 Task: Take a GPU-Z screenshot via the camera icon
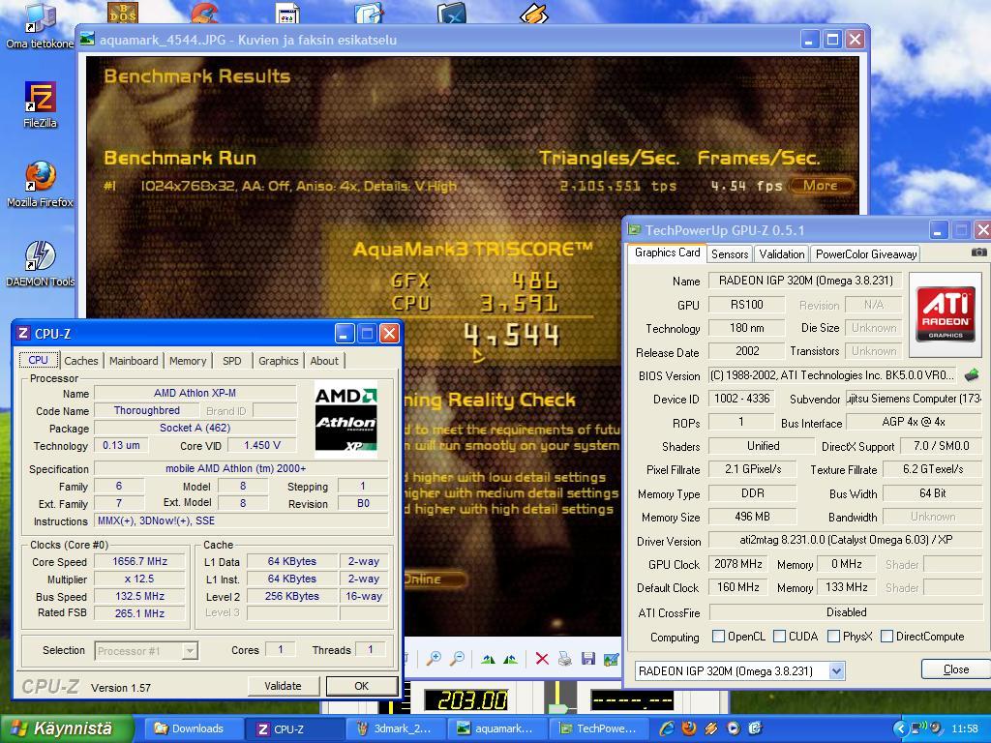click(978, 253)
